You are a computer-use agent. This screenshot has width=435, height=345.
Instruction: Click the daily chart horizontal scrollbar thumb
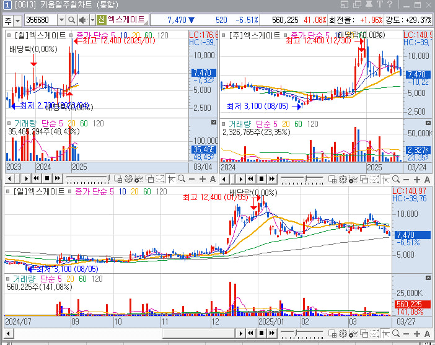click(199, 334)
